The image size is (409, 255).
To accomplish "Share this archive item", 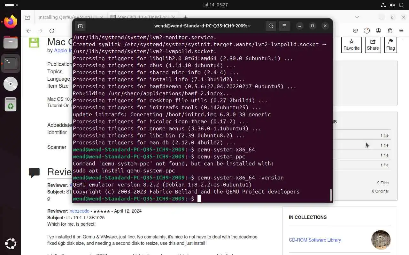I will pos(373,45).
